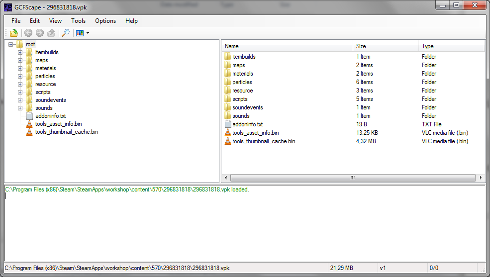
Task: Click the view style grid icon
Action: pos(80,33)
